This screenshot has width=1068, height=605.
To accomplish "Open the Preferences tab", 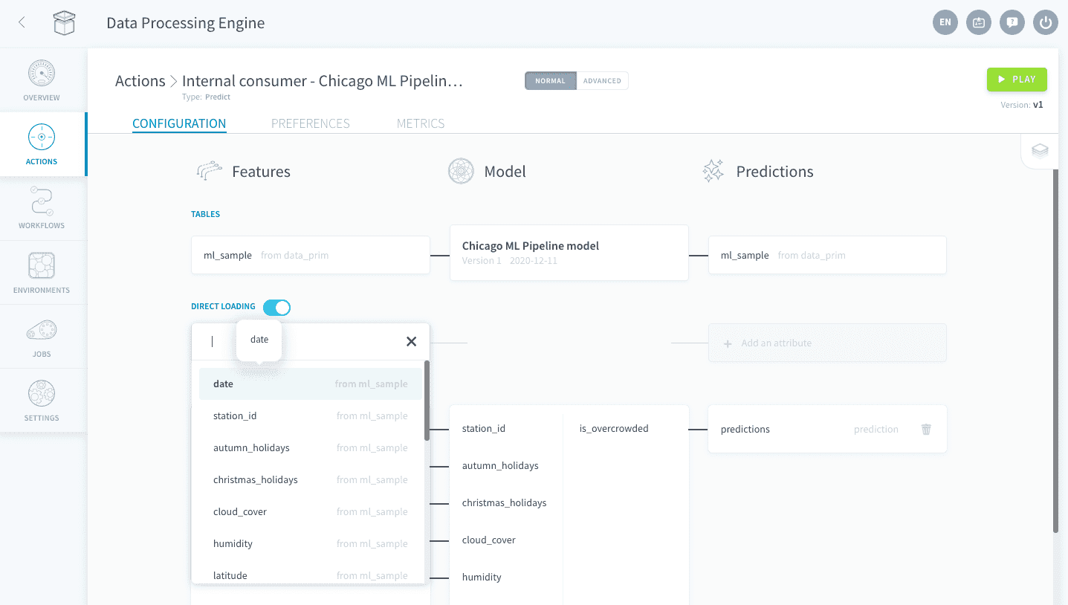I will (x=311, y=123).
